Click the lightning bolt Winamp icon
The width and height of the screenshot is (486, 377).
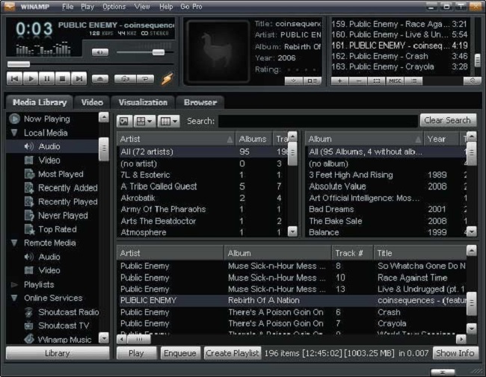tap(167, 79)
